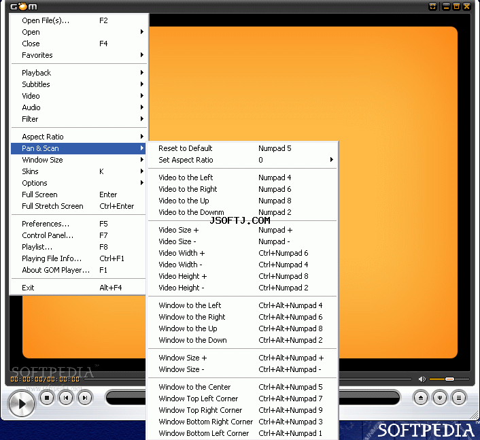
Task: Open the Playlist round button
Action: (x=458, y=398)
